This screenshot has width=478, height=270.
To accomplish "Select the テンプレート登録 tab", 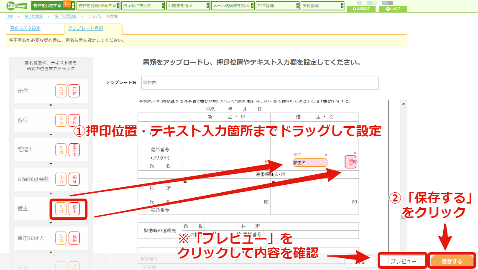I will click(86, 28).
